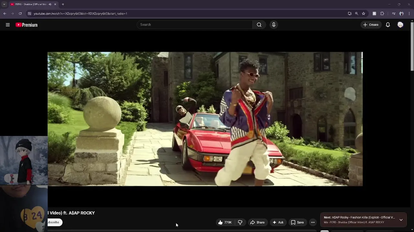Open the YouTube guide hamburger menu

click(8, 25)
